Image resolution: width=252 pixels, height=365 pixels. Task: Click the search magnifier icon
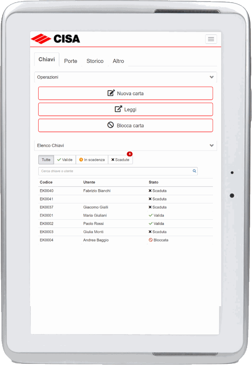[194, 171]
